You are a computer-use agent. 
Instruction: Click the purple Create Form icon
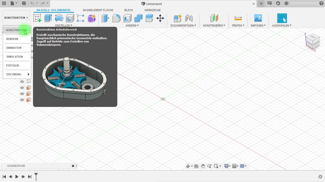point(92,18)
